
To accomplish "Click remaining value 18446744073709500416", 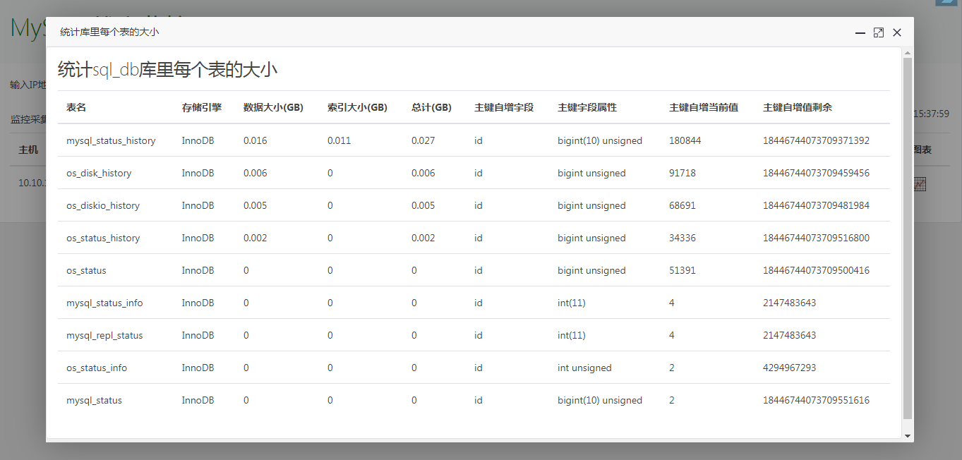I will (816, 270).
